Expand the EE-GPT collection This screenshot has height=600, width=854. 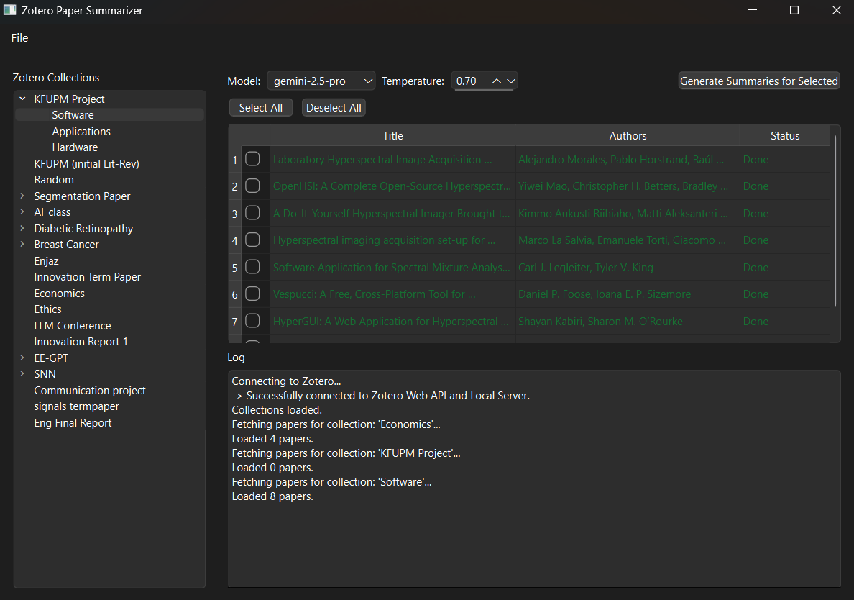point(22,358)
